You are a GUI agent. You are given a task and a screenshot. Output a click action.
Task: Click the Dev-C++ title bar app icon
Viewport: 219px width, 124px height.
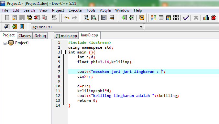(3, 3)
